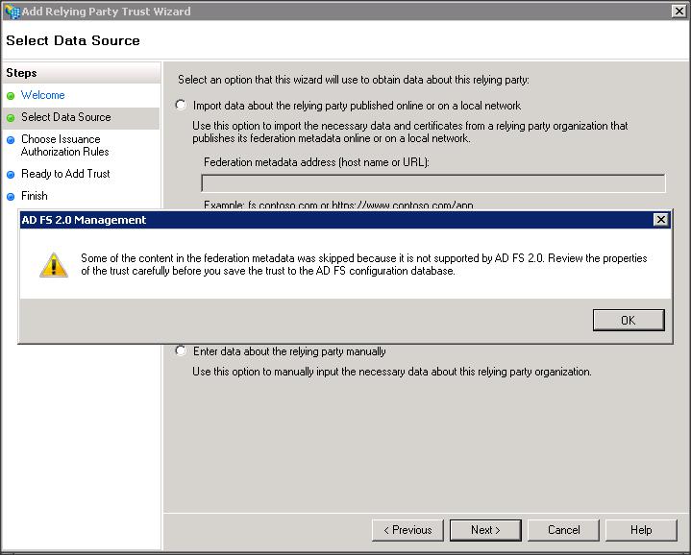
Task: Click the Finish step in sidebar
Action: 35,196
